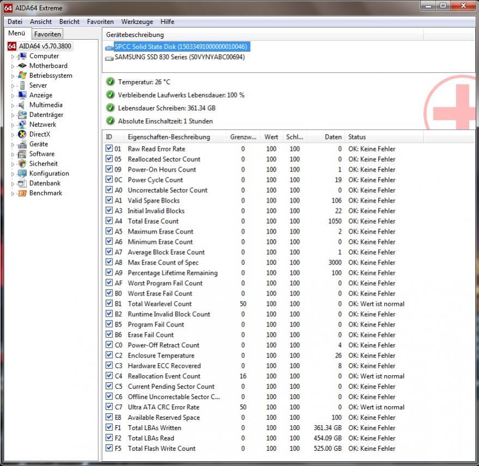The width and height of the screenshot is (479, 466).
Task: Click the Computer icon in the tree
Action: pyautogui.click(x=22, y=56)
